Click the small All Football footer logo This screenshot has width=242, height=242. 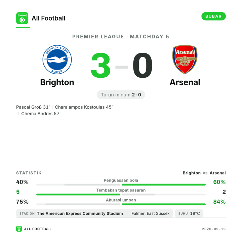pyautogui.click(x=19, y=229)
